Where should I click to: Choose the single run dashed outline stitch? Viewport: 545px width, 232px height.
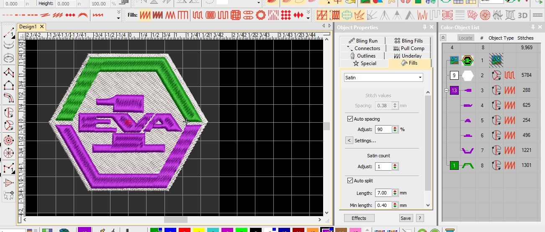8,15
